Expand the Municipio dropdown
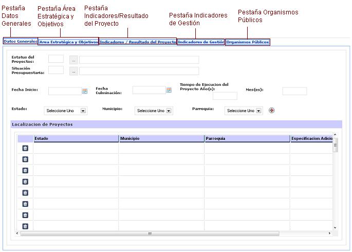The image size is (352, 252). point(169,111)
